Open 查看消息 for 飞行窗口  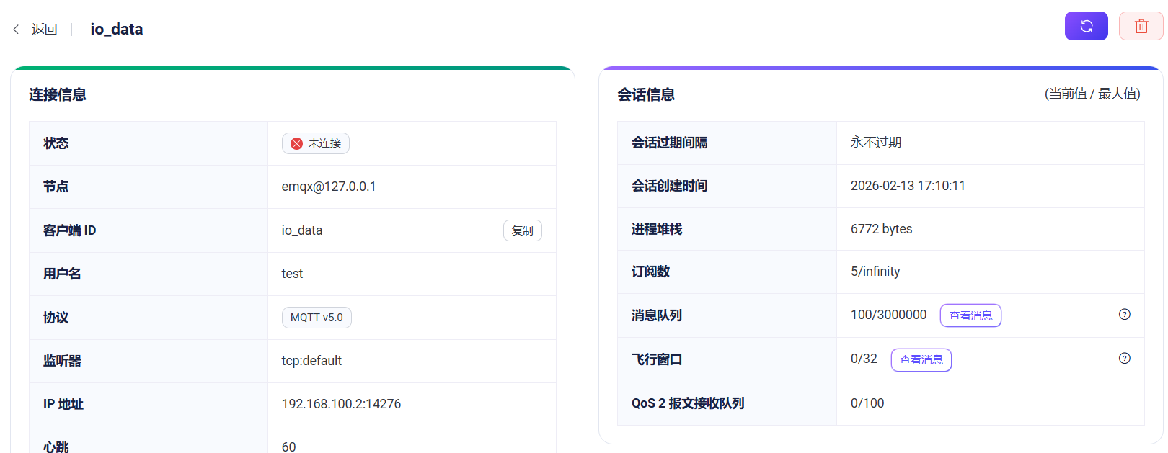coord(921,360)
